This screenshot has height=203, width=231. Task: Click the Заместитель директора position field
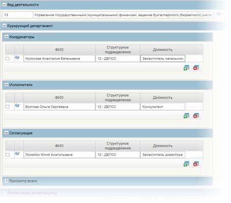(163, 155)
